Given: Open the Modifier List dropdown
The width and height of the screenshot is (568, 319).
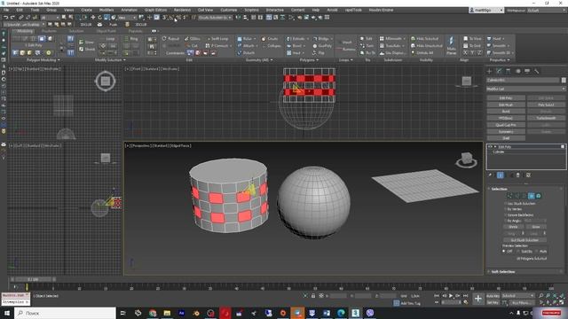Looking at the screenshot, I should [525, 89].
